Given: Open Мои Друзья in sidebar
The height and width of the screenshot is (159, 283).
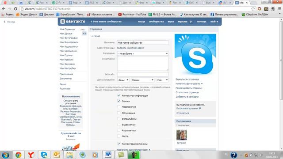Looking at the screenshot, I should (x=66, y=34).
